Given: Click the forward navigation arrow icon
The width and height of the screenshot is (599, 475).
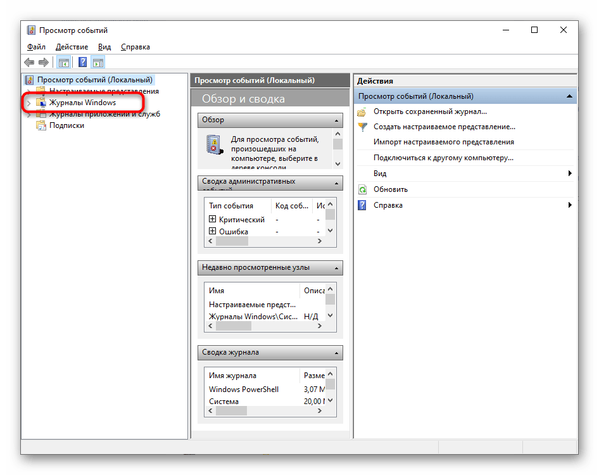Looking at the screenshot, I should point(42,61).
